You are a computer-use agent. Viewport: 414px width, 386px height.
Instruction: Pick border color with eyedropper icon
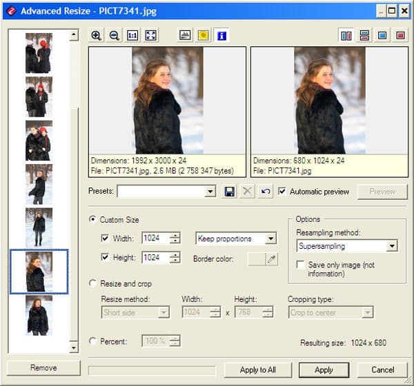271,259
